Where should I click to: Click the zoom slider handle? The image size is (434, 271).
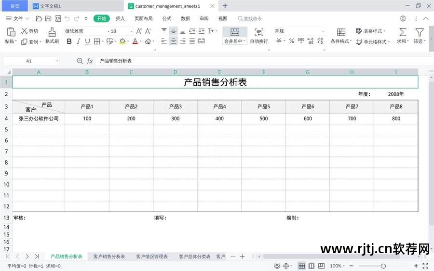[x=383, y=266]
